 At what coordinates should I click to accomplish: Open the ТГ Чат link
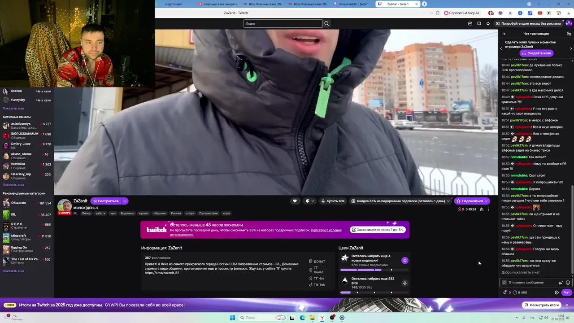317,279
